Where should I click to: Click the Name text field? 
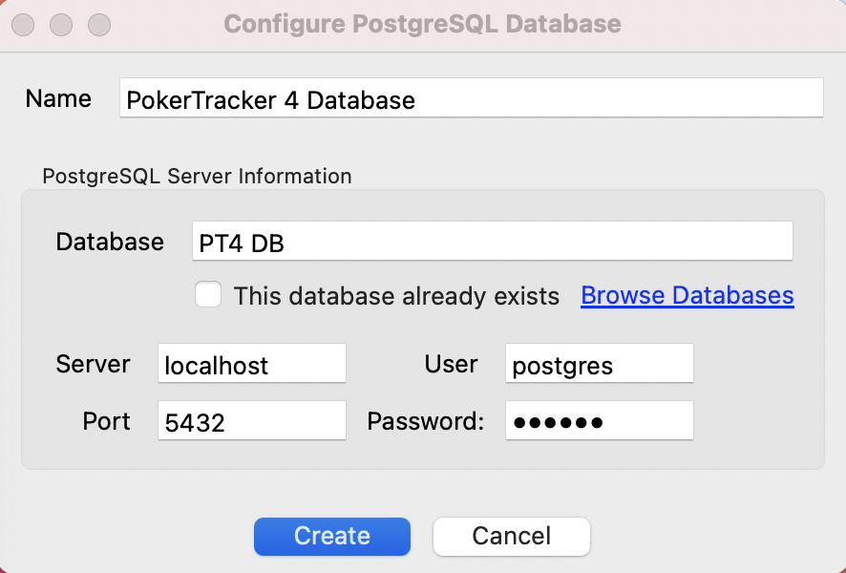(x=470, y=98)
